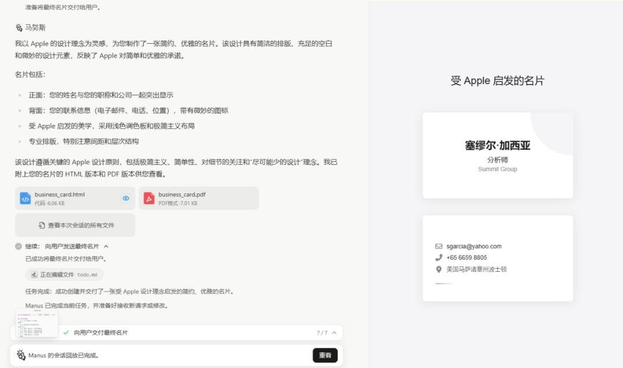The image size is (623, 368).
Task: Click the front card showing 塞缪尔·加西亚
Action: point(497,155)
